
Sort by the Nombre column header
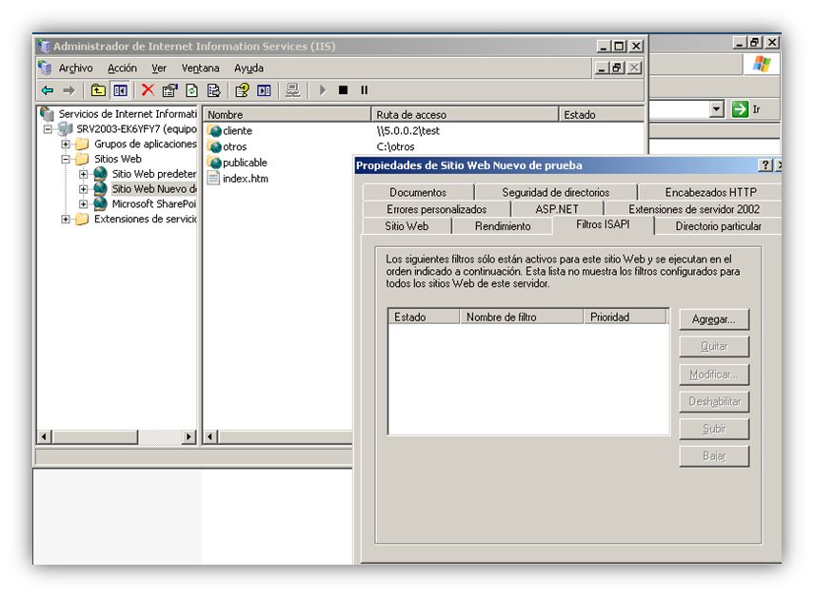point(287,114)
